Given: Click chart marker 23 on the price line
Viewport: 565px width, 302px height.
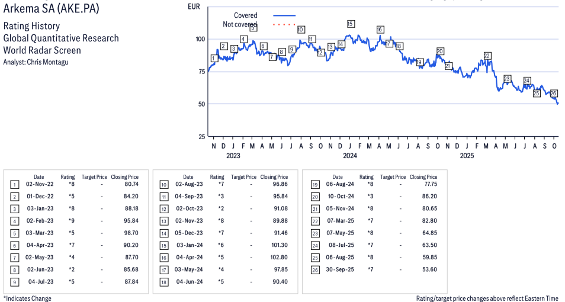Looking at the screenshot, I should pyautogui.click(x=507, y=79).
